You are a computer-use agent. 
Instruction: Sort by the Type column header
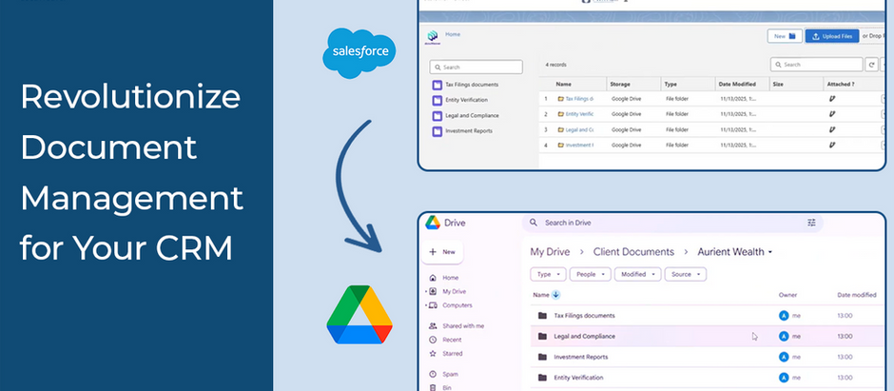670,84
